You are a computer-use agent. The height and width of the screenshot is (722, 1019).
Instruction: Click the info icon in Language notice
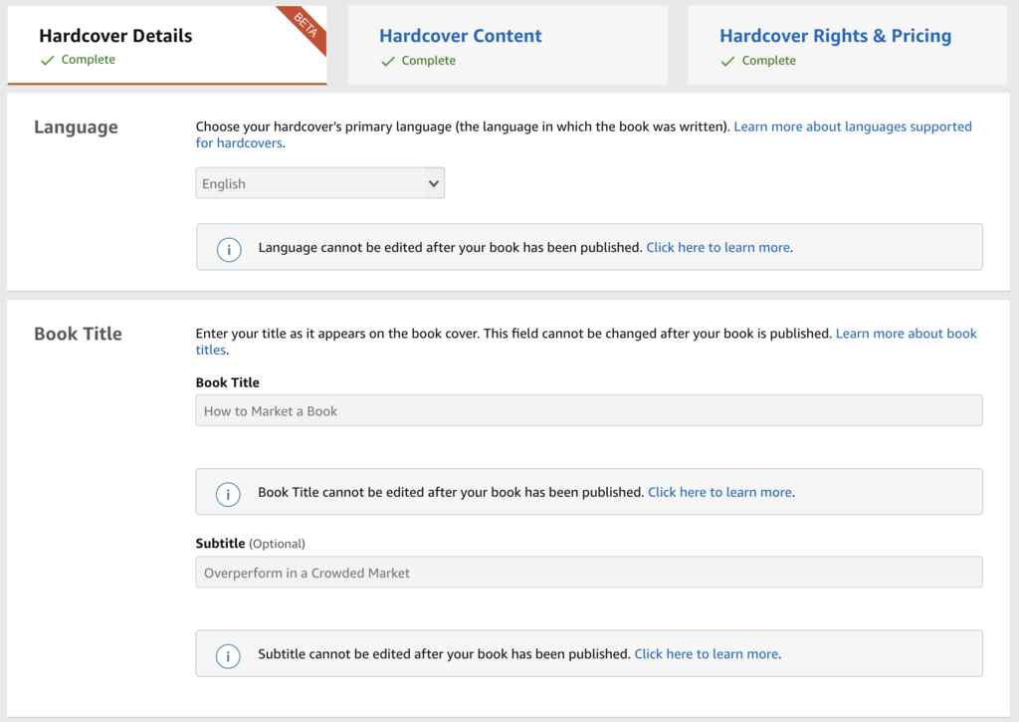click(228, 248)
